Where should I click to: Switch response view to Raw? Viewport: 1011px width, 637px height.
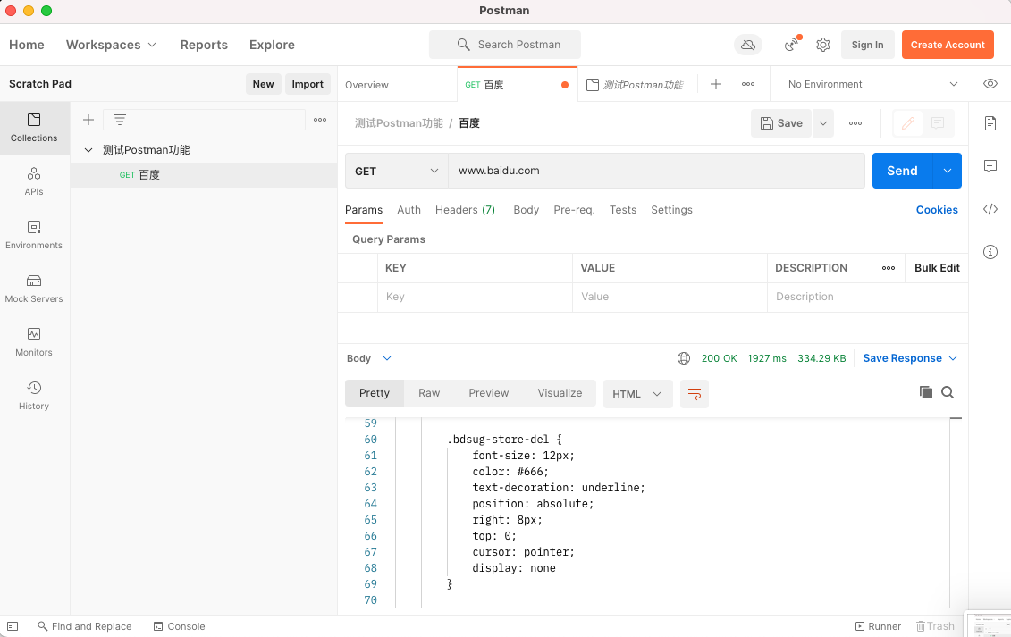tap(429, 392)
